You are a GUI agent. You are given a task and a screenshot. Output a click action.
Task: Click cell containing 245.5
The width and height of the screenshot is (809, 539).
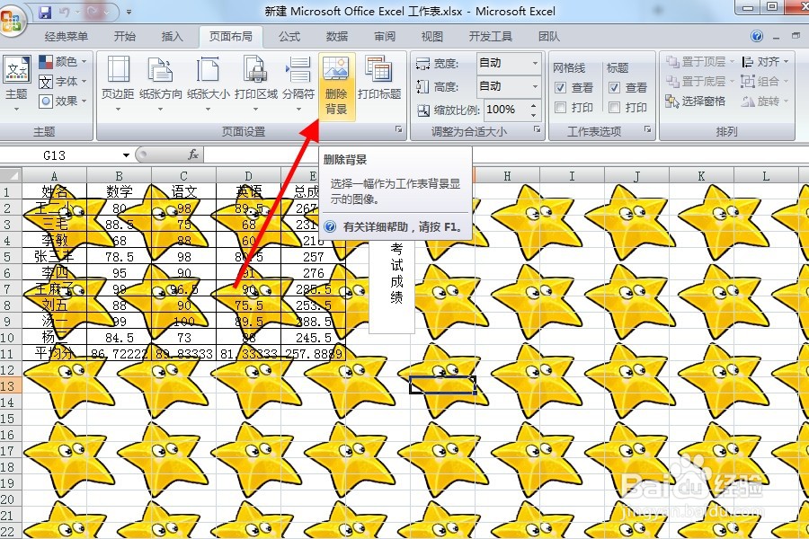[313, 338]
